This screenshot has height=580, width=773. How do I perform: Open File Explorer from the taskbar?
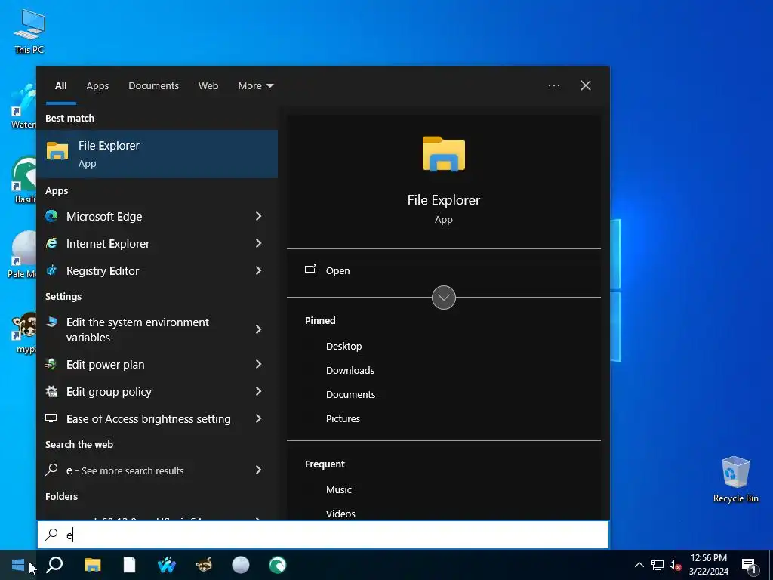[x=92, y=565]
